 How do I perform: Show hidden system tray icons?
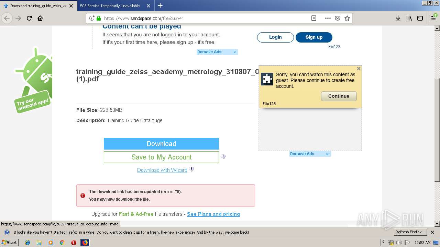[x=384, y=243]
